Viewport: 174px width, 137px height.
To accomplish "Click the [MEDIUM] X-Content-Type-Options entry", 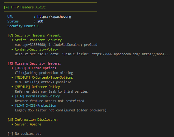I will click(44, 77).
